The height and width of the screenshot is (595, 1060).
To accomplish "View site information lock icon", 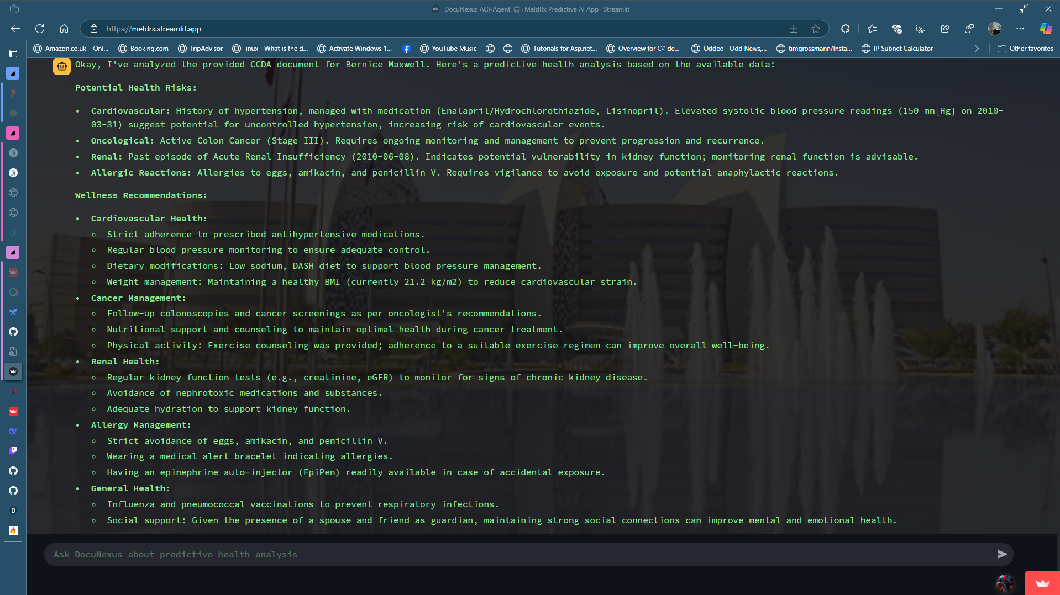I will point(94,29).
